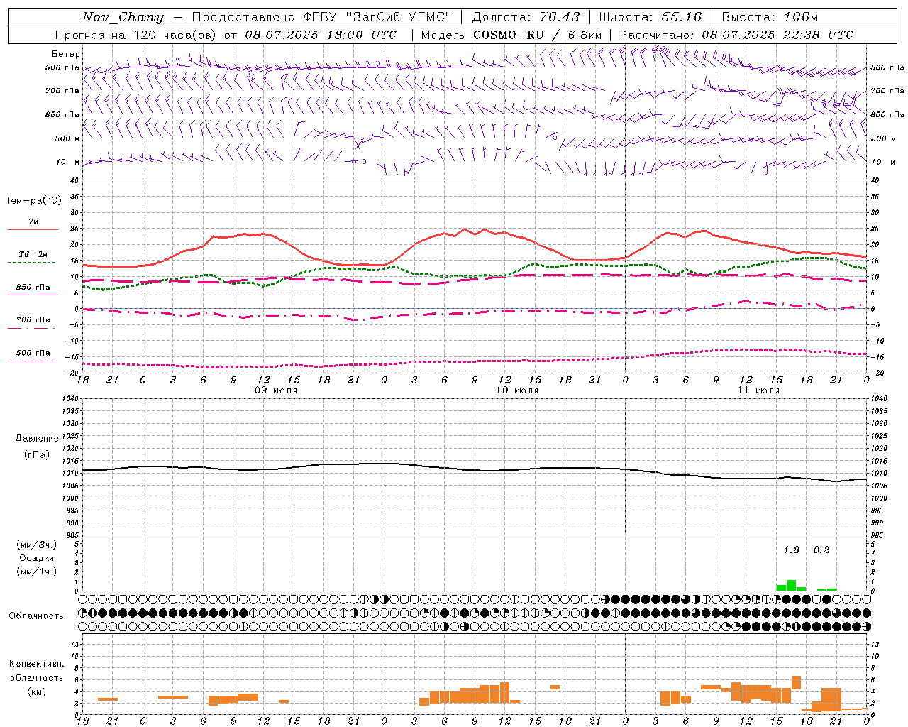Click the '09 июля' date label
Screen dimensions: 908x727
276,390
